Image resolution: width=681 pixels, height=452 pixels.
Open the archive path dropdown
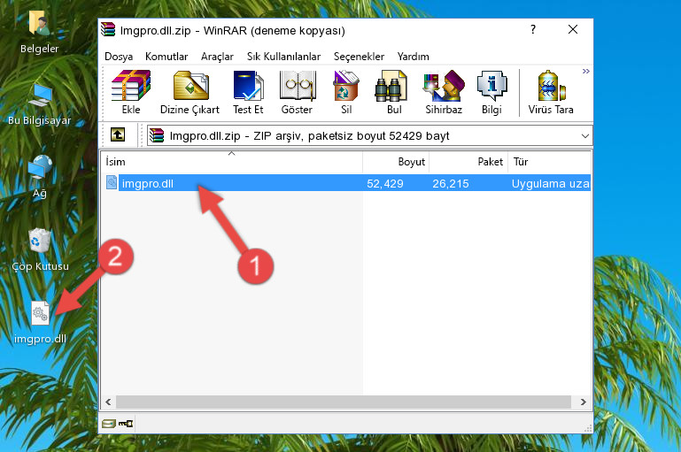(x=585, y=136)
